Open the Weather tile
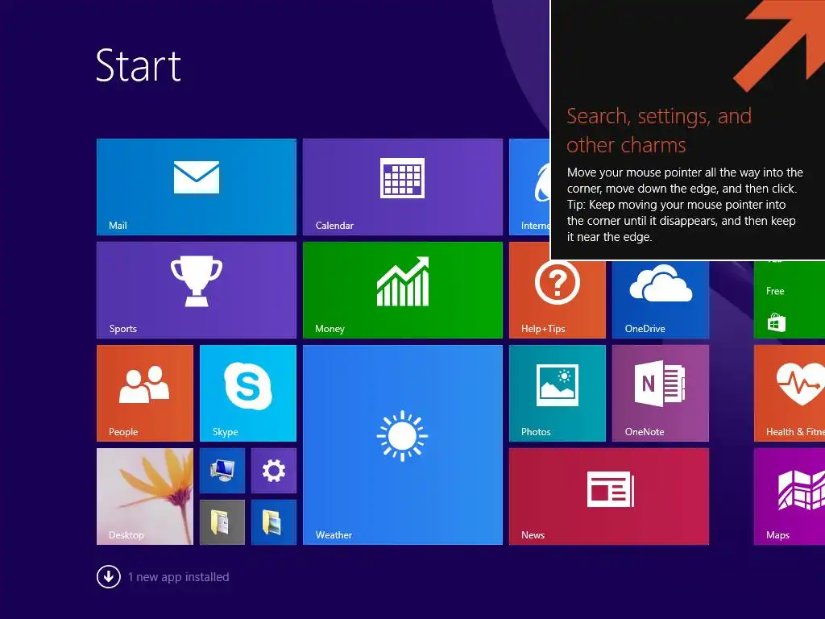The height and width of the screenshot is (619, 825). [x=403, y=445]
